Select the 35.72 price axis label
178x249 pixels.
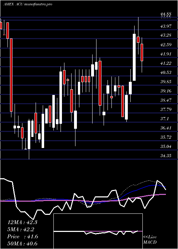(x=166, y=137)
